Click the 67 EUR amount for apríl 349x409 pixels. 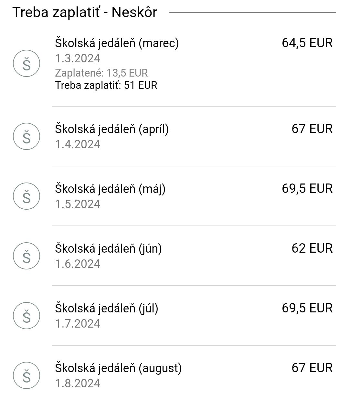click(312, 129)
